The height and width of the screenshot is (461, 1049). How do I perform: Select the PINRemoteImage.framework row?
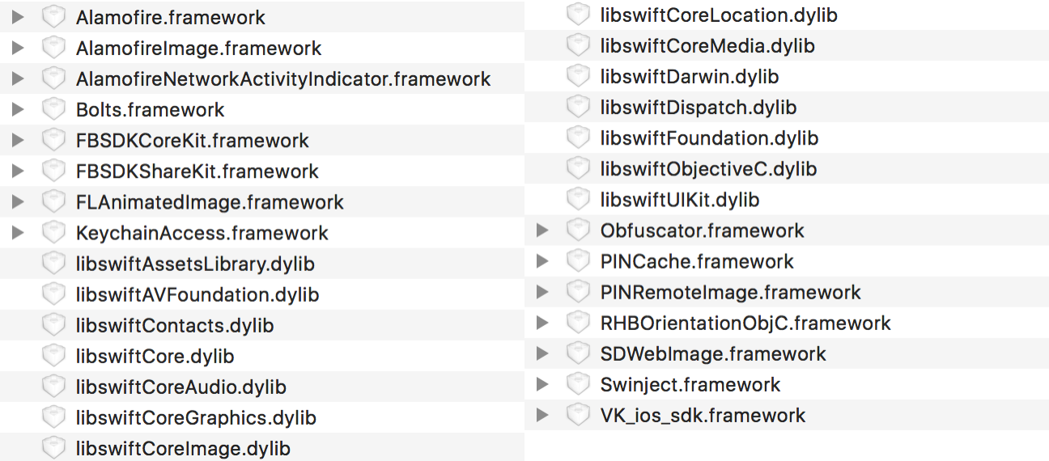coord(730,292)
